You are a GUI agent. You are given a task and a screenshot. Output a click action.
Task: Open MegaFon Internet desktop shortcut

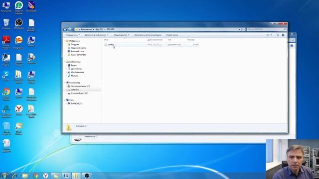pos(19,7)
